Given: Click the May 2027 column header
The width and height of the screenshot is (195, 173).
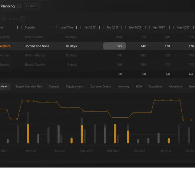Looking at the screenshot, I should pos(183,27).
